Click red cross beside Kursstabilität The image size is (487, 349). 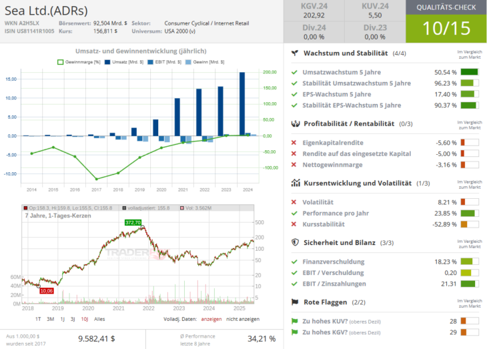click(x=294, y=224)
